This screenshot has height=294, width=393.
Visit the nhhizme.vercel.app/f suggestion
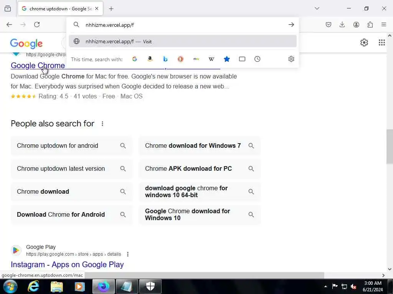click(183, 41)
